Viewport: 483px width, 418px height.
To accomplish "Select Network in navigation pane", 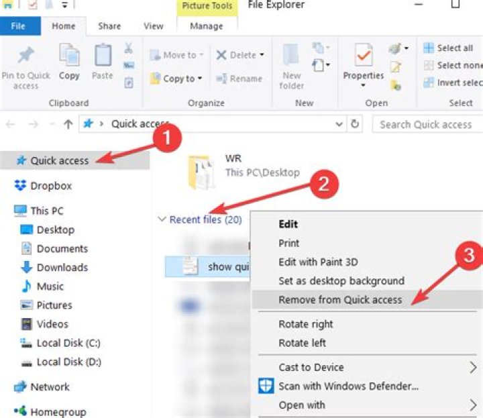I will coord(42,386).
